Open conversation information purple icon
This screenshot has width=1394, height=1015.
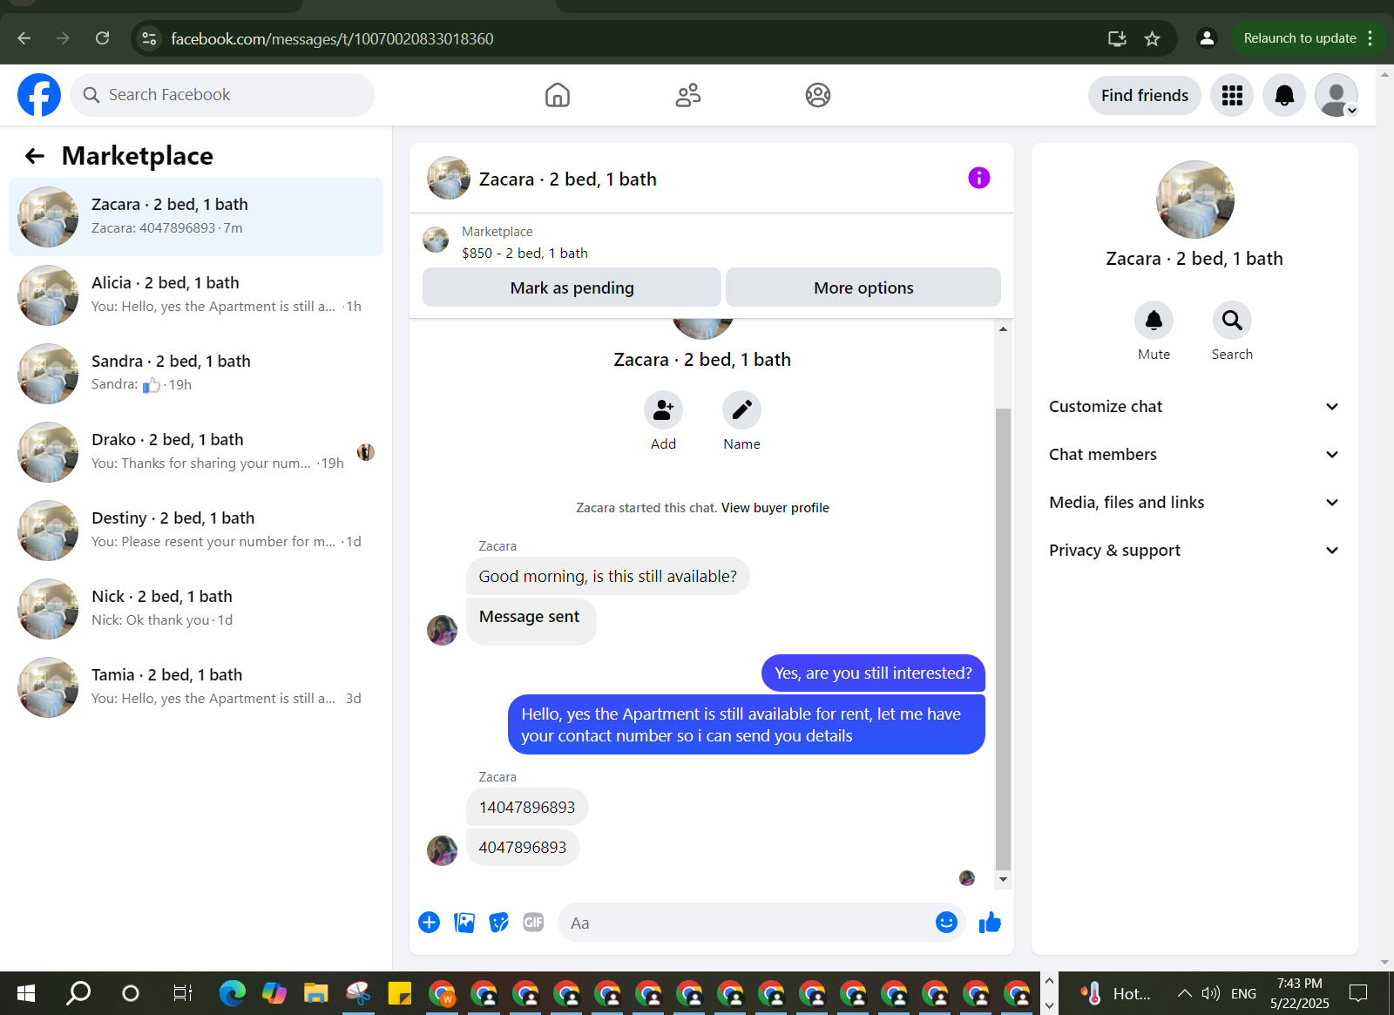[979, 178]
